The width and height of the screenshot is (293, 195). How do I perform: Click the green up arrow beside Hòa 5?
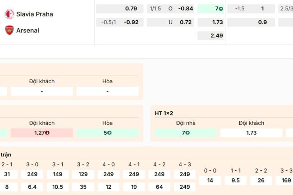click(x=110, y=133)
